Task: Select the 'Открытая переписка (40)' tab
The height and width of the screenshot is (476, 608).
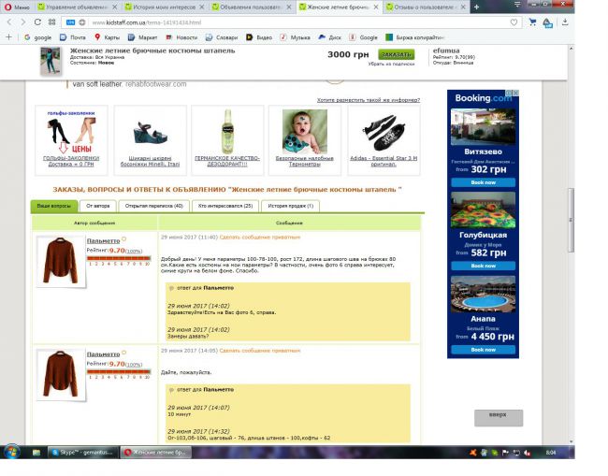Action: pyautogui.click(x=154, y=205)
